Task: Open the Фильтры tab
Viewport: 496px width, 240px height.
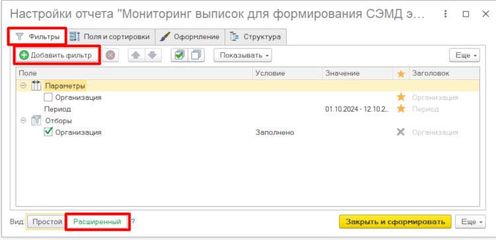Action: tap(37, 36)
